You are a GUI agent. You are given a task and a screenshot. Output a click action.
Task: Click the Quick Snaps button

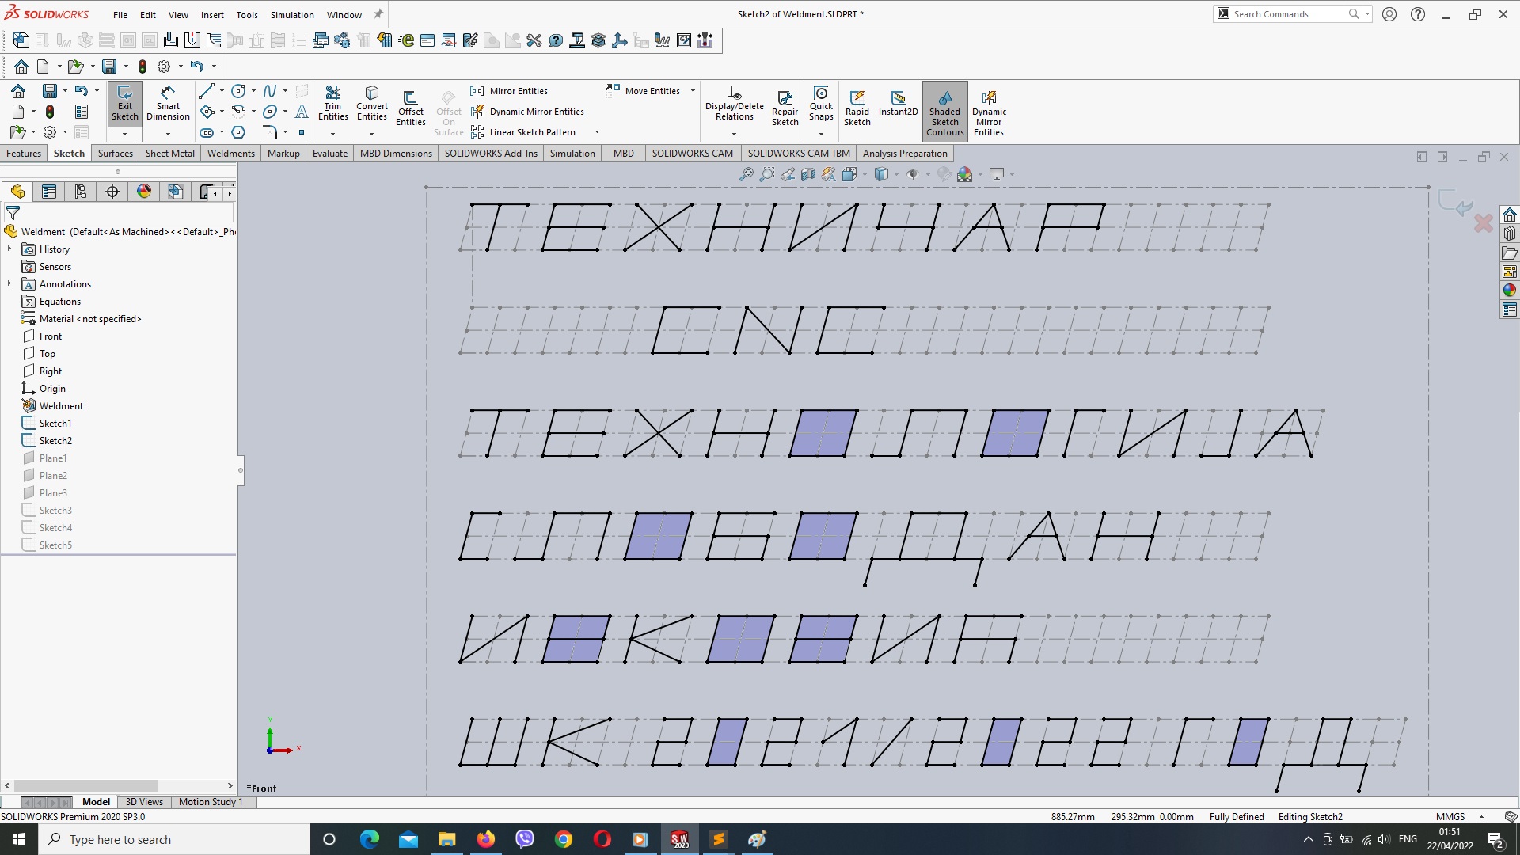tap(820, 104)
